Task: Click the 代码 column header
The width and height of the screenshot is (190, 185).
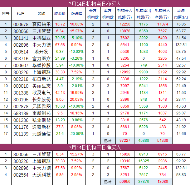Action: click(21, 14)
